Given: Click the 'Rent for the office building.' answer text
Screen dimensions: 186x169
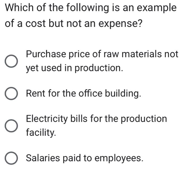Looking at the screenshot, I should (84, 94).
